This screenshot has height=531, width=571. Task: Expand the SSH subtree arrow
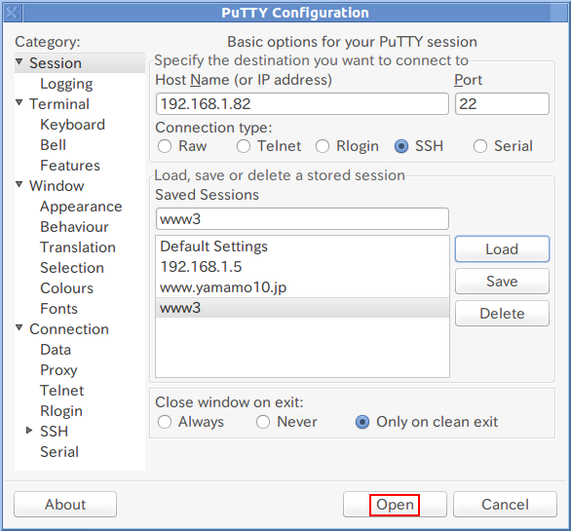point(29,431)
